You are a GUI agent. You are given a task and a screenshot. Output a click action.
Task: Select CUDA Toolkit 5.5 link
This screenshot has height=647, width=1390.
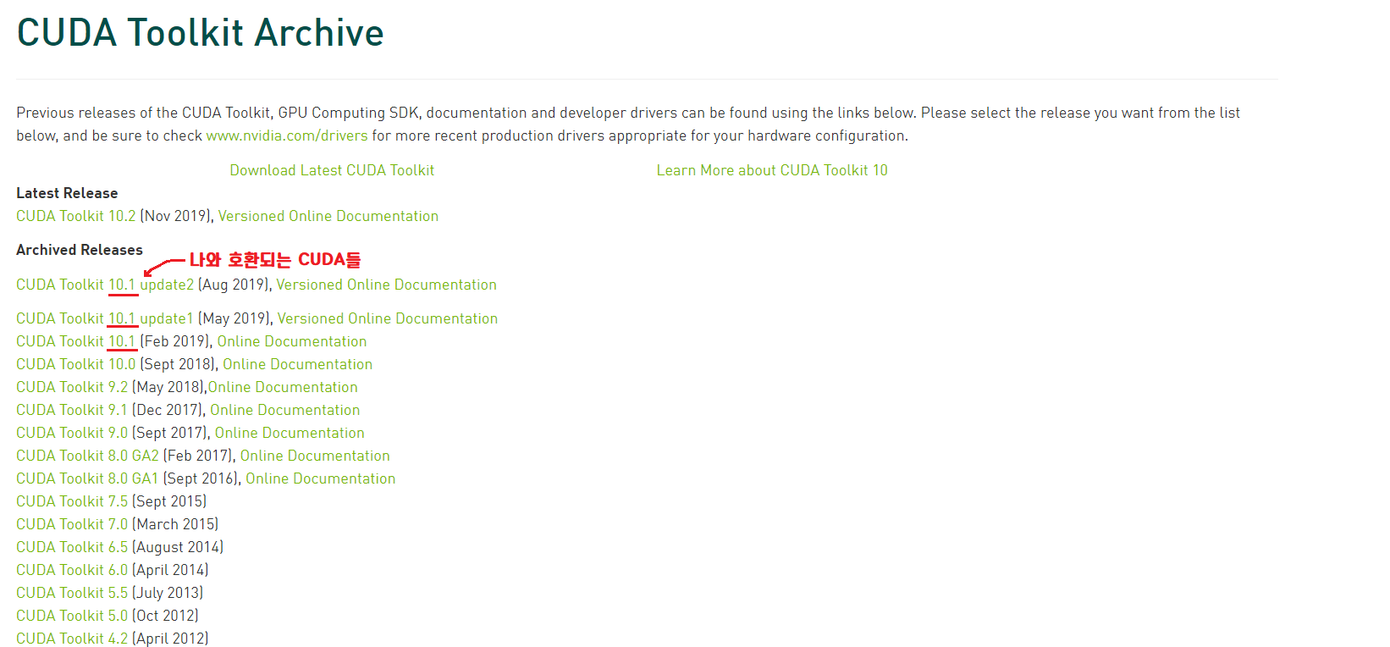(x=72, y=593)
